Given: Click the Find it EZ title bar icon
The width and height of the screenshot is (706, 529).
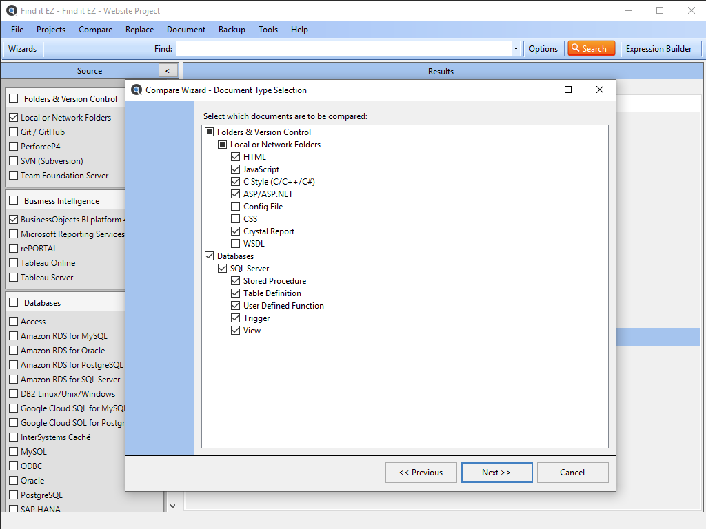Looking at the screenshot, I should click(11, 11).
